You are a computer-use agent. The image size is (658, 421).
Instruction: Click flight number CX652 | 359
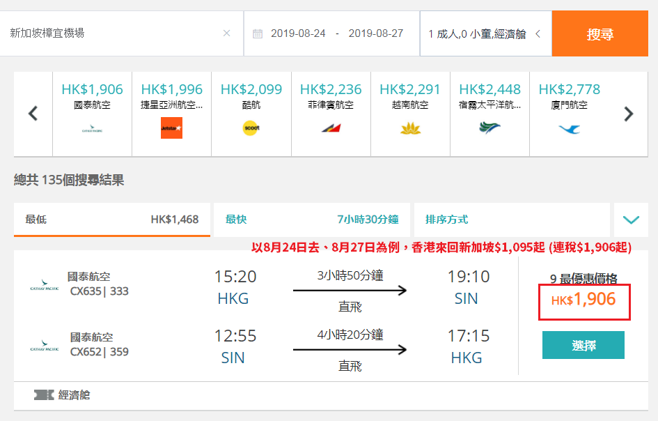(99, 352)
